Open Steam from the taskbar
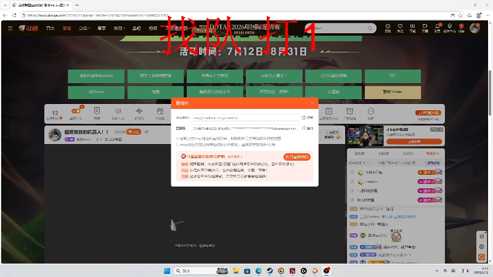 pos(270,271)
